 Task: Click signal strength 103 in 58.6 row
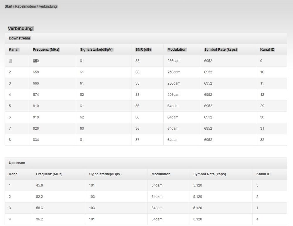point(92,208)
